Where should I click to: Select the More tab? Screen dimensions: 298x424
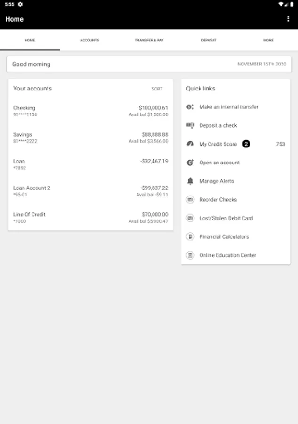268,41
